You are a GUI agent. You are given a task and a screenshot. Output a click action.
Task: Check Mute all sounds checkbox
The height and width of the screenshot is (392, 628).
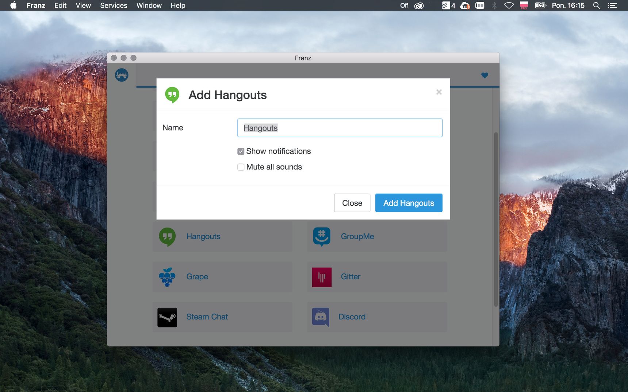click(x=241, y=167)
